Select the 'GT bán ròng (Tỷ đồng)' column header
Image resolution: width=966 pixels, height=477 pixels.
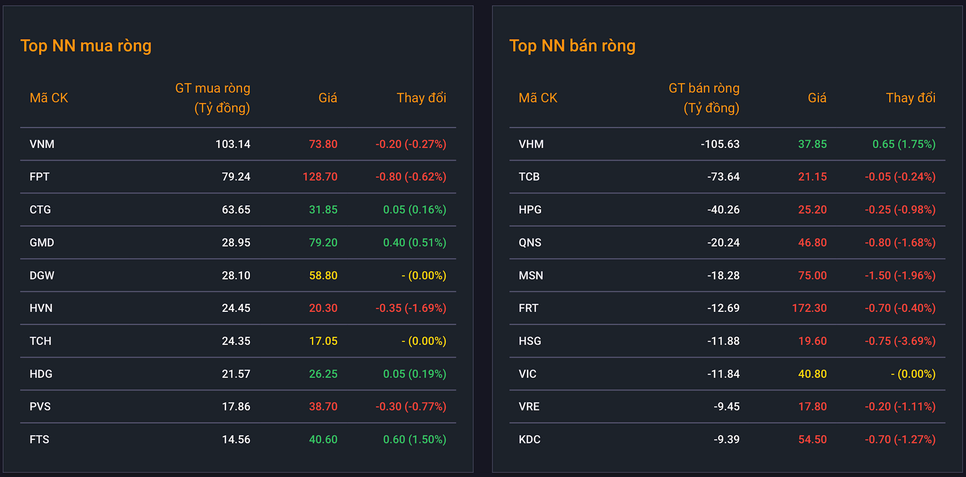tap(704, 98)
